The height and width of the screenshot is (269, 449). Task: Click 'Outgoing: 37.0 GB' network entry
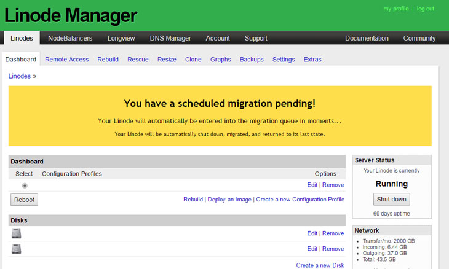[x=384, y=253]
